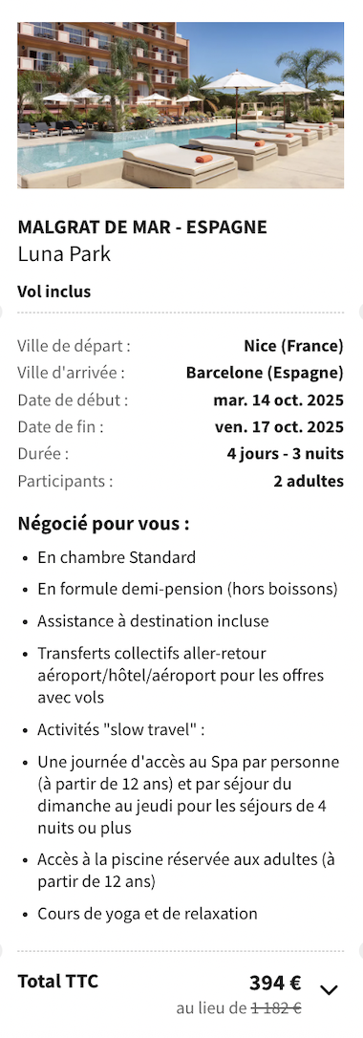Click the start date mar. 14 oct. 2025
The image size is (363, 1038).
(278, 400)
